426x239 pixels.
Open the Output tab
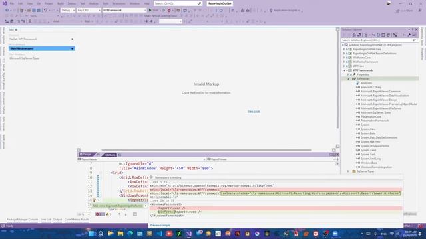57,220
